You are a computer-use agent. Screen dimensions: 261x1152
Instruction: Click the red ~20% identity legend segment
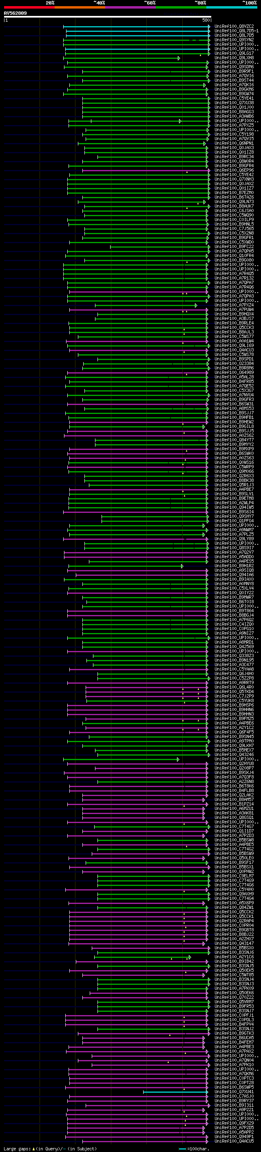[x=29, y=8]
